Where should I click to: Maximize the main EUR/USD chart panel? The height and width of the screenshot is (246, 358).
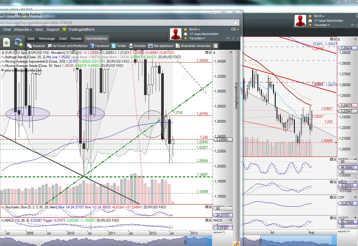click(206, 52)
